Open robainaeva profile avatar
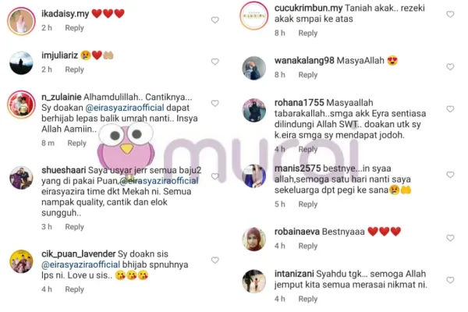 (x=254, y=239)
